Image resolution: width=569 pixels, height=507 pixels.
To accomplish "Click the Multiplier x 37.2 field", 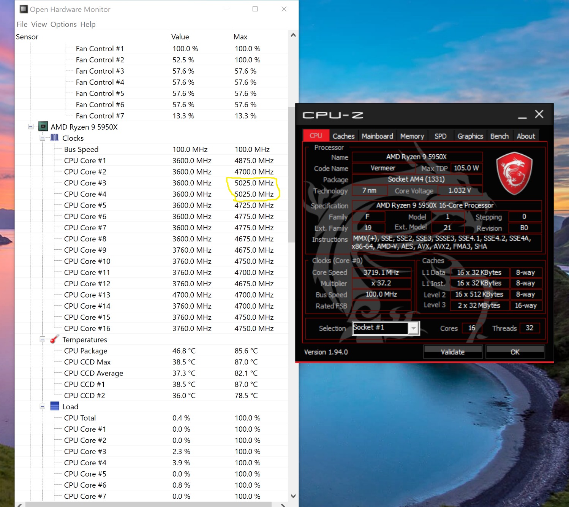I will click(x=381, y=284).
